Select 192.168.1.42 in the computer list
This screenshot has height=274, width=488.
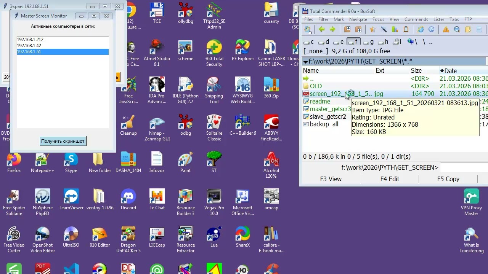[63, 45]
